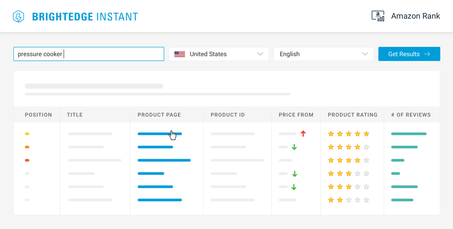
Task: Click the first row reviews count bar
Action: click(x=408, y=134)
